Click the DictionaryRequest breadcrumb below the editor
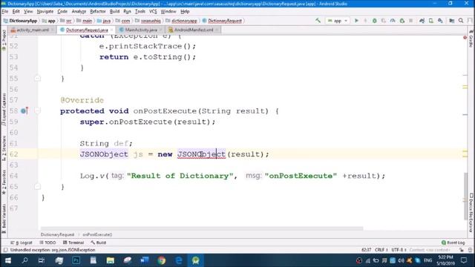 [57, 234]
